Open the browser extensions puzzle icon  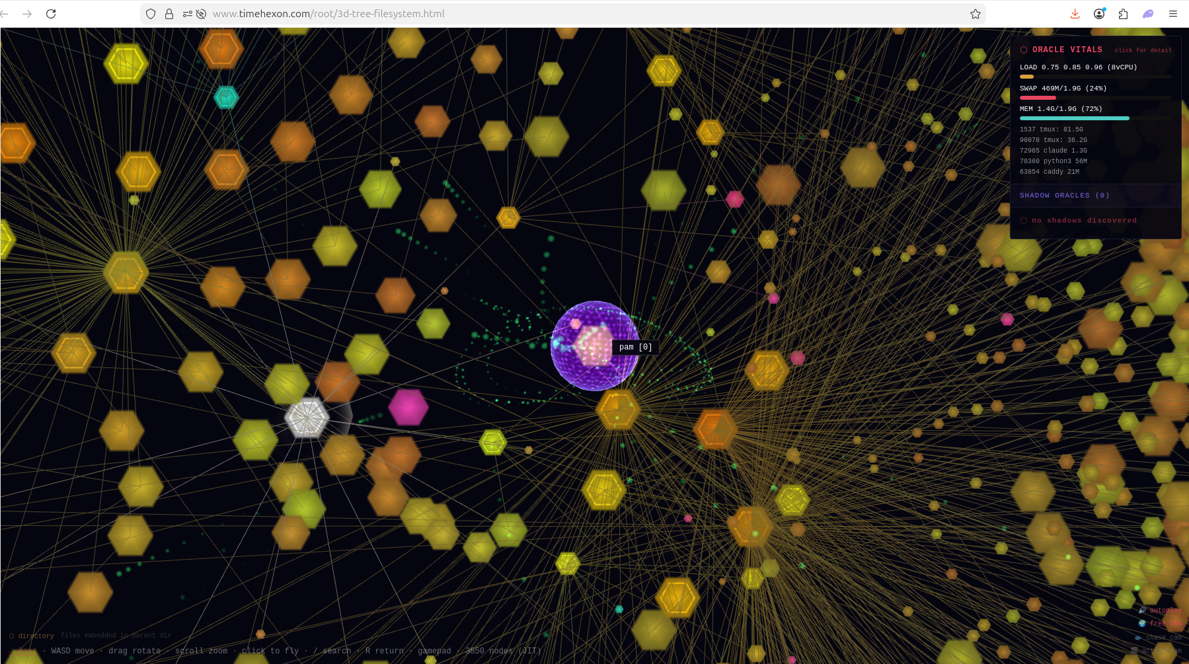[x=1123, y=14]
